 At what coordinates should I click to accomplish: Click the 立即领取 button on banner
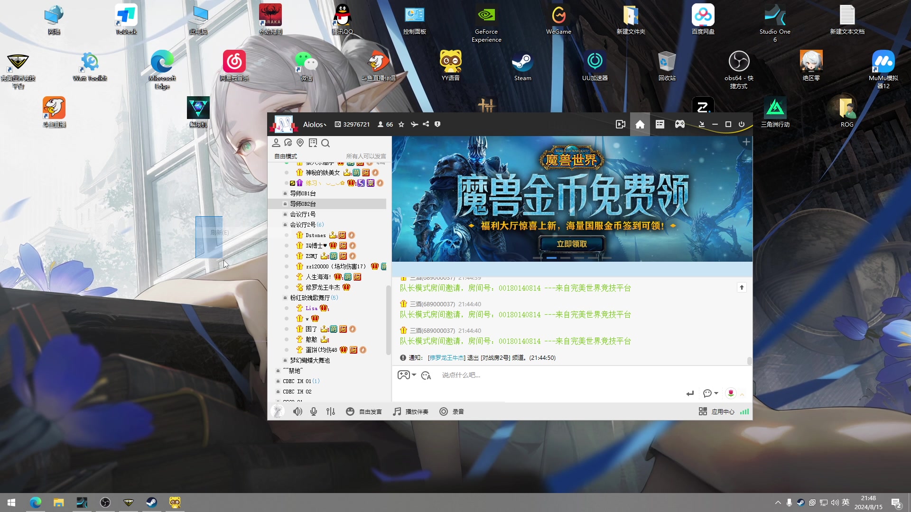click(572, 244)
